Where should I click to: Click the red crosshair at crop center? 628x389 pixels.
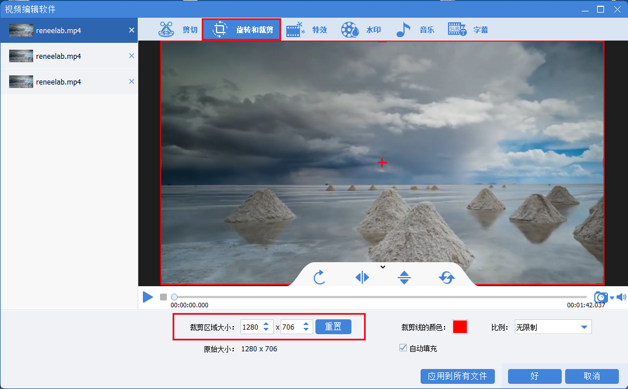coord(382,162)
